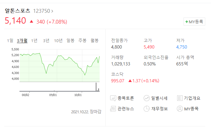Click the 관련뉴스 newspaper icon
This screenshot has width=211, height=127.
113,109
